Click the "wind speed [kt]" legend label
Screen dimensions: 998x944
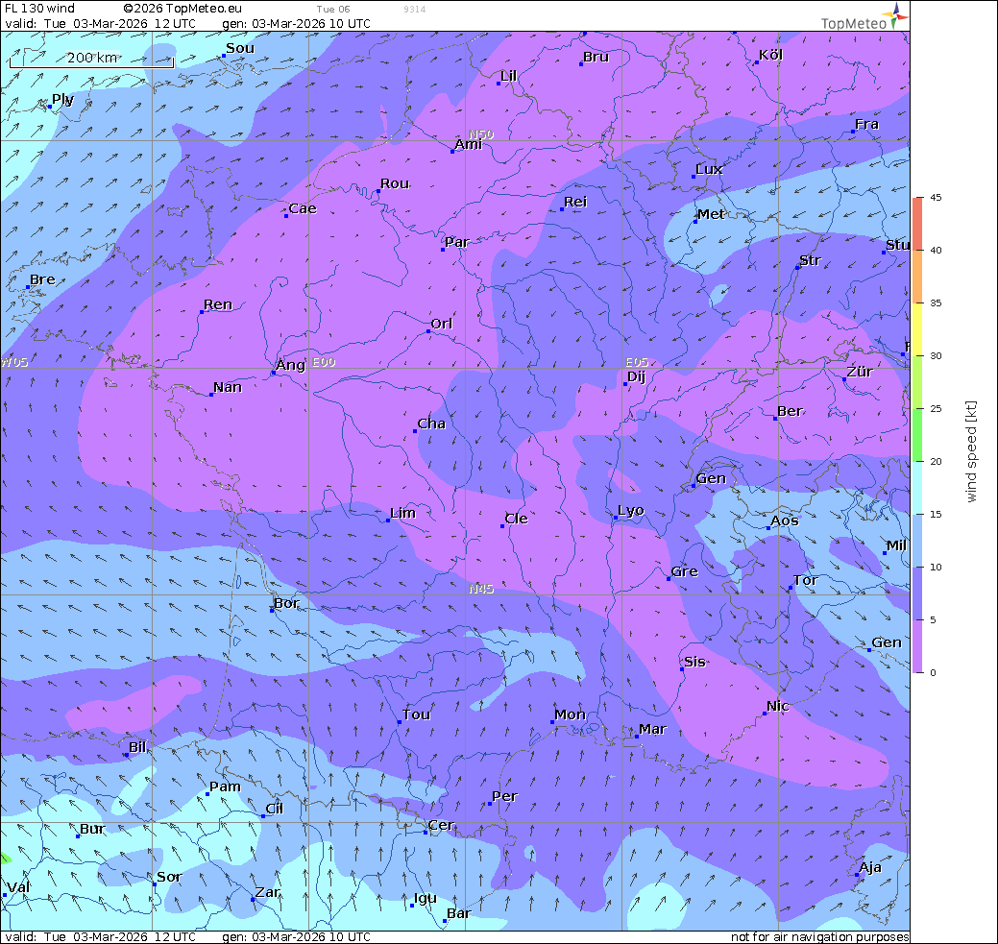pos(971,451)
